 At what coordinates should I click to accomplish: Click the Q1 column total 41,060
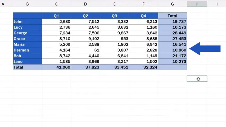[x=56, y=67]
